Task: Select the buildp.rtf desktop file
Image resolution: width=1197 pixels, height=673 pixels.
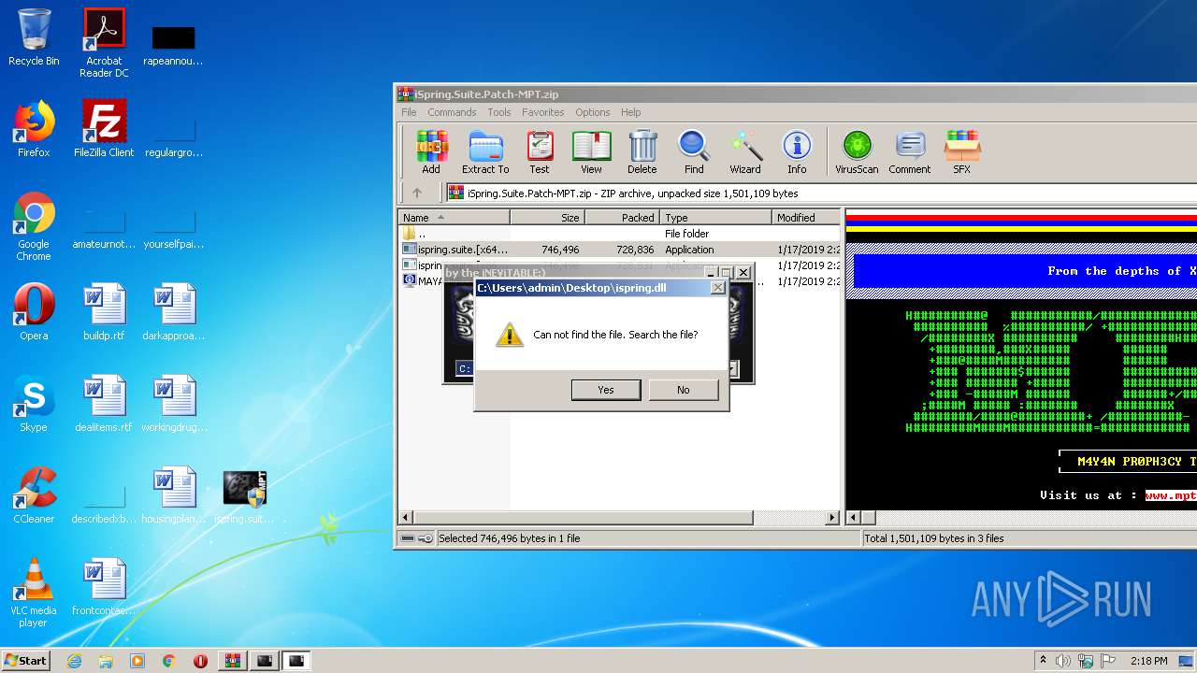Action: pyautogui.click(x=104, y=312)
